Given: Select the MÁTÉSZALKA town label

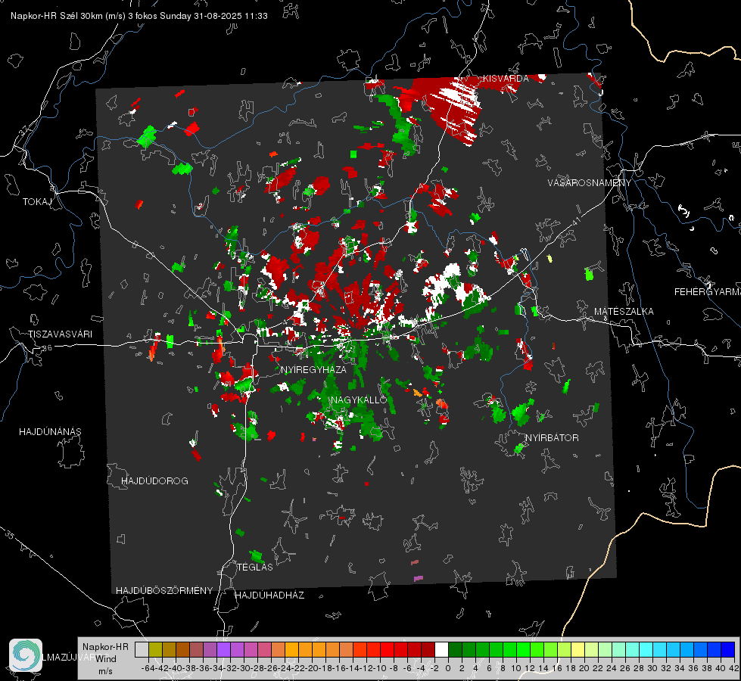Looking at the screenshot, I should pyautogui.click(x=624, y=311).
